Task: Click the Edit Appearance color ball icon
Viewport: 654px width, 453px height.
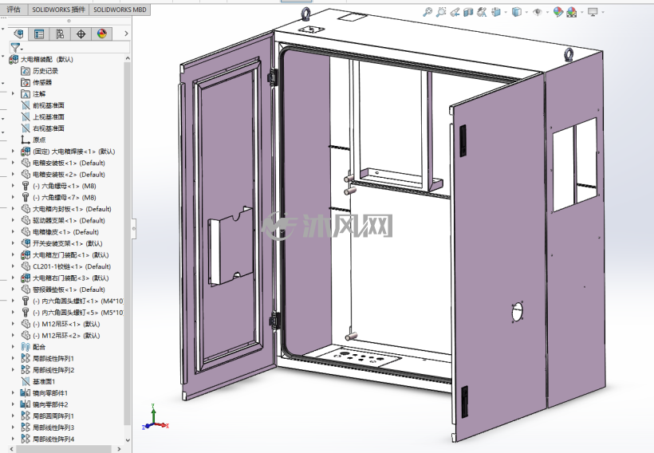Action: click(x=558, y=12)
